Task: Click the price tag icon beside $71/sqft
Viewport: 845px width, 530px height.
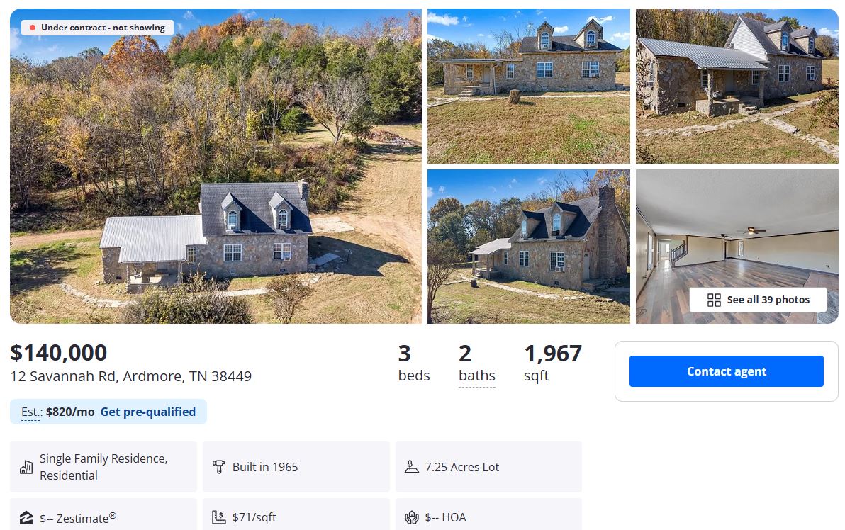Action: [x=219, y=517]
